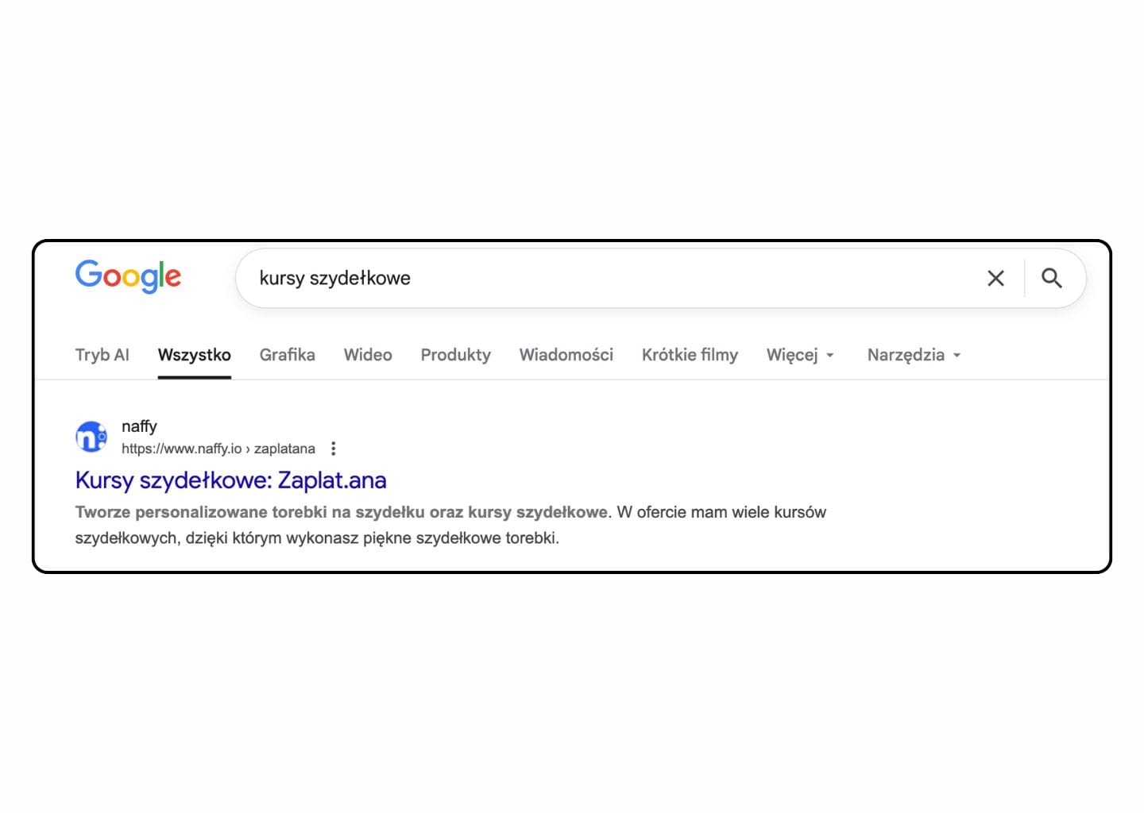The image size is (1144, 813).
Task: Click the X to clear the search query
Action: click(995, 278)
